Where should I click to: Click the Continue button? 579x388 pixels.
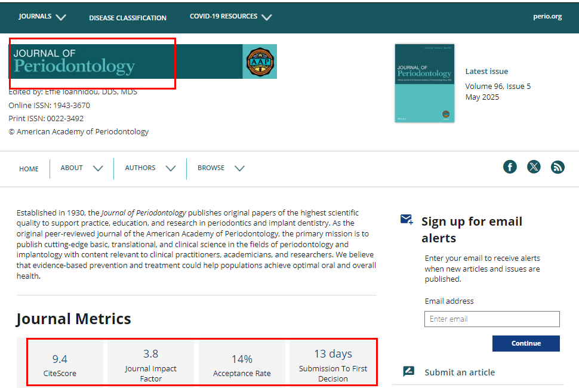[x=526, y=343]
